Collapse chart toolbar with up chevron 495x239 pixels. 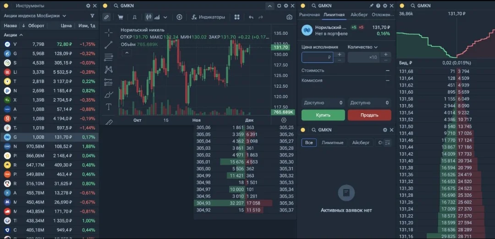269,6
